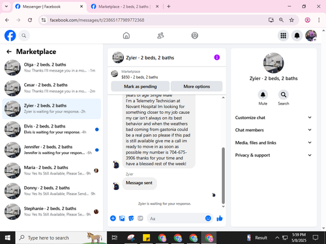
Task: Show hidden system tray icons
Action: tap(277, 237)
